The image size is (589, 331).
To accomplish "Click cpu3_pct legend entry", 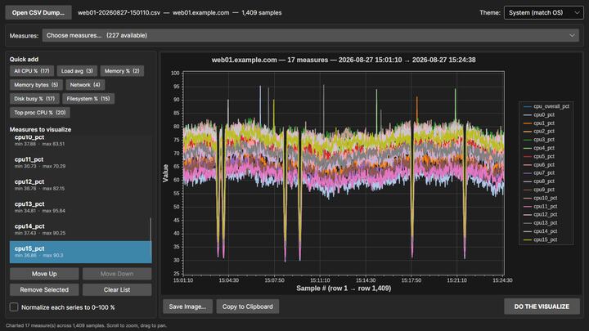I will pyautogui.click(x=539, y=140).
